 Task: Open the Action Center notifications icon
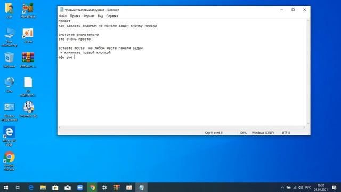(334, 187)
